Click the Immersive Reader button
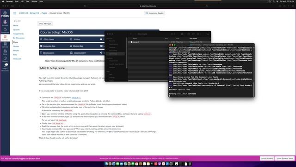296x167 pixels. [154, 13]
